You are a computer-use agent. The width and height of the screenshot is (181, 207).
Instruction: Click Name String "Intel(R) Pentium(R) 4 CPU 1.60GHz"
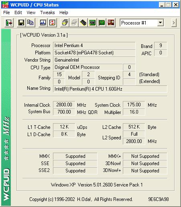pyautogui.click(x=110, y=89)
